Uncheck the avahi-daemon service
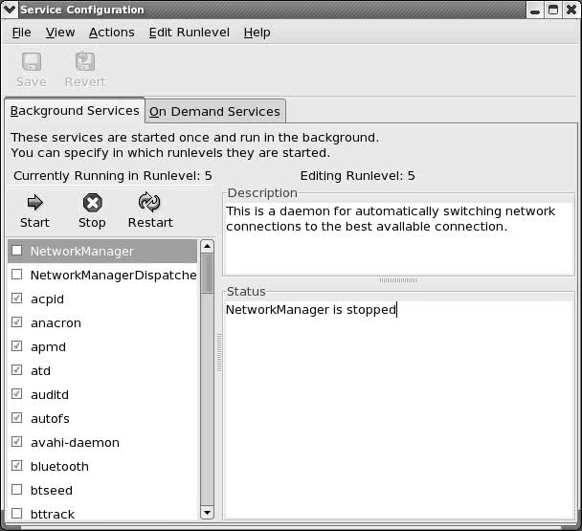This screenshot has height=531, width=582. (x=16, y=442)
